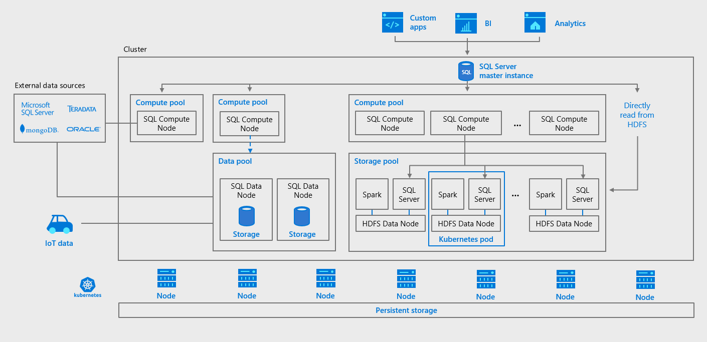The image size is (707, 342).
Task: Expand the ellipsis inside the Storage pool
Action: (x=515, y=194)
